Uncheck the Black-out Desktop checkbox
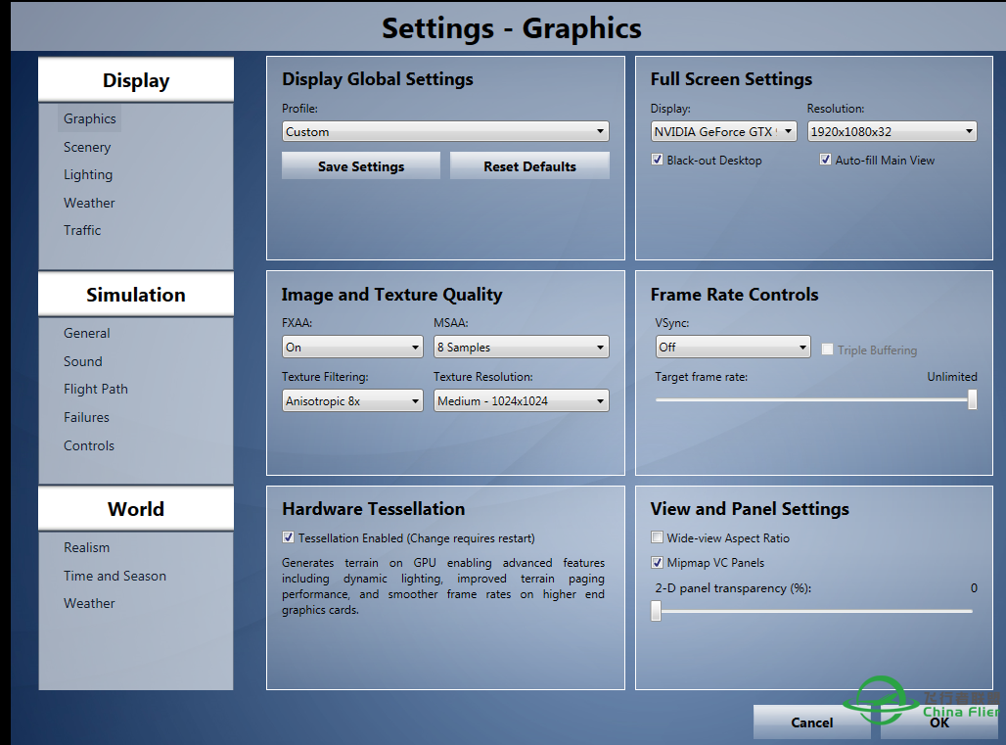 pyautogui.click(x=658, y=160)
